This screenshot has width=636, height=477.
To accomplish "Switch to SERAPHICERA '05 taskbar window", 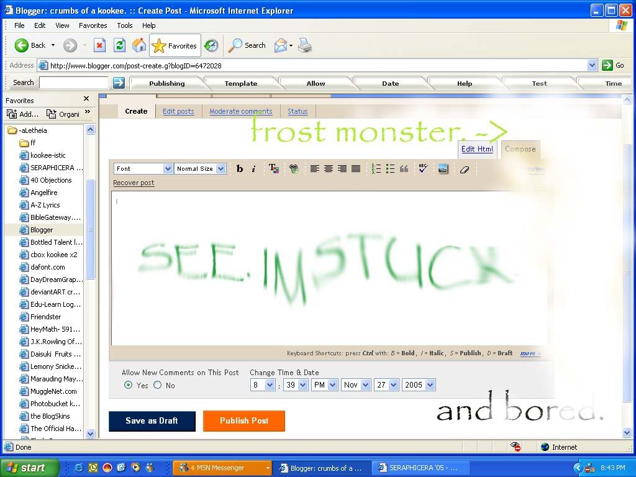I will [x=420, y=468].
